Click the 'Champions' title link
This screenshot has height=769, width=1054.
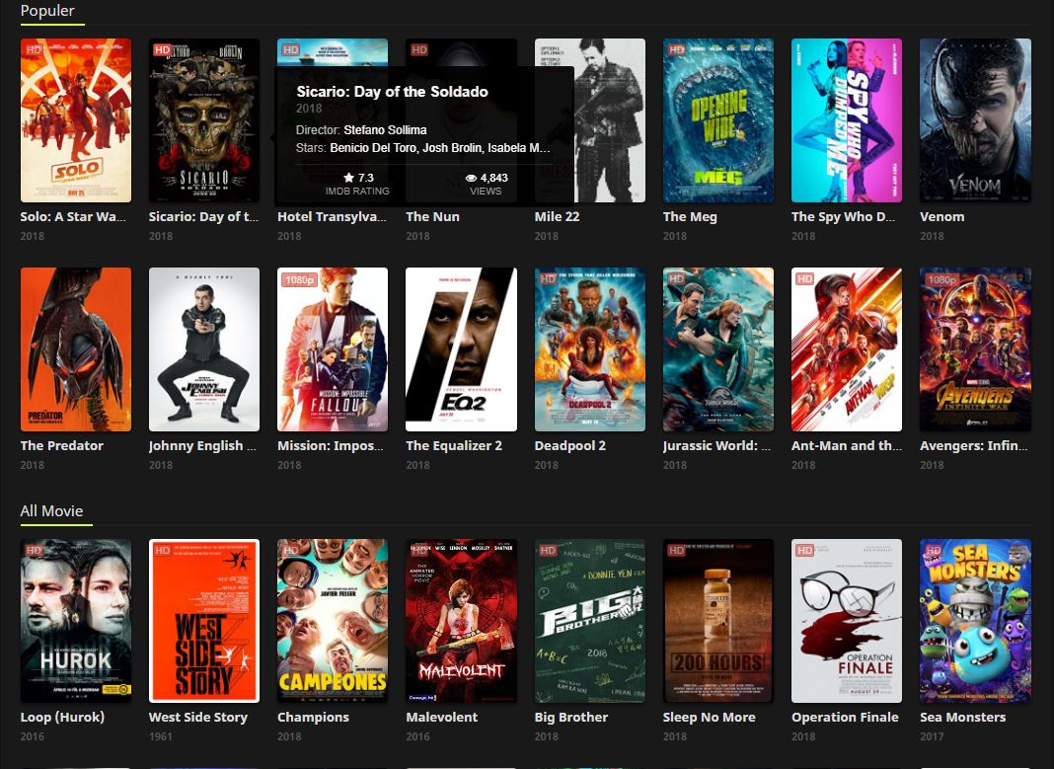coord(313,718)
